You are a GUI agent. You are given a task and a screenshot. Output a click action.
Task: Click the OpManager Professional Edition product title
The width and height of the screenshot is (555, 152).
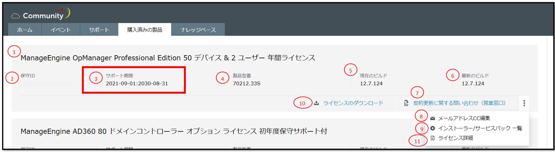168,58
